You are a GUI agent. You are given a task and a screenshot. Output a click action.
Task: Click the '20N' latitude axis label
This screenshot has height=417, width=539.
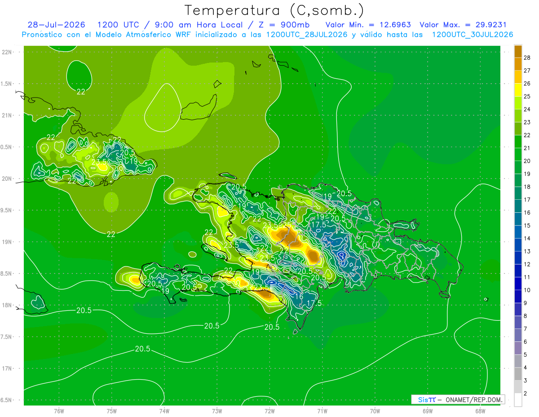point(8,179)
